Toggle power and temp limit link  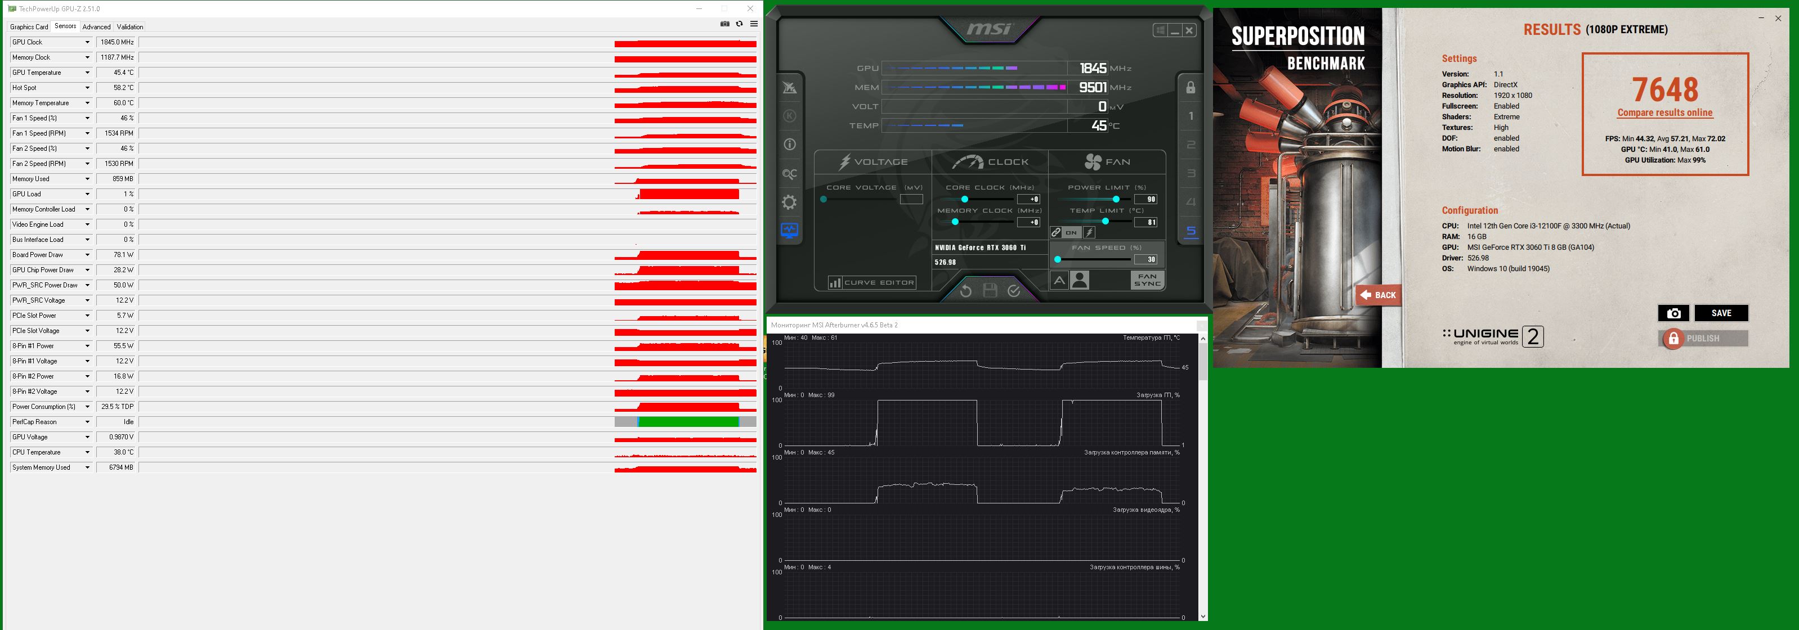1057,232
